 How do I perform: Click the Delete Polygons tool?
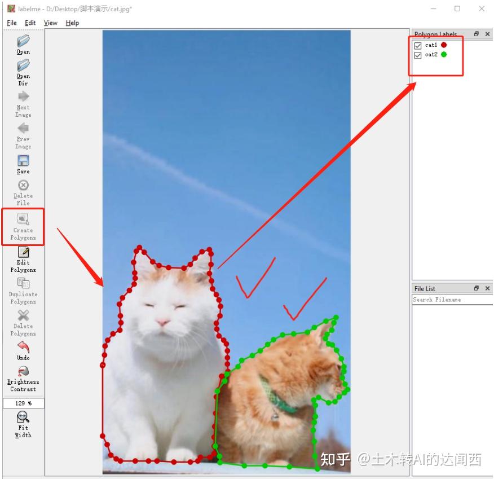23,323
